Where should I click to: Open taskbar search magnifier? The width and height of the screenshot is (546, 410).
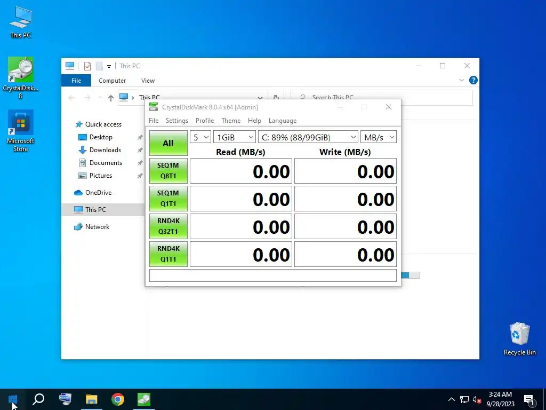tap(38, 399)
